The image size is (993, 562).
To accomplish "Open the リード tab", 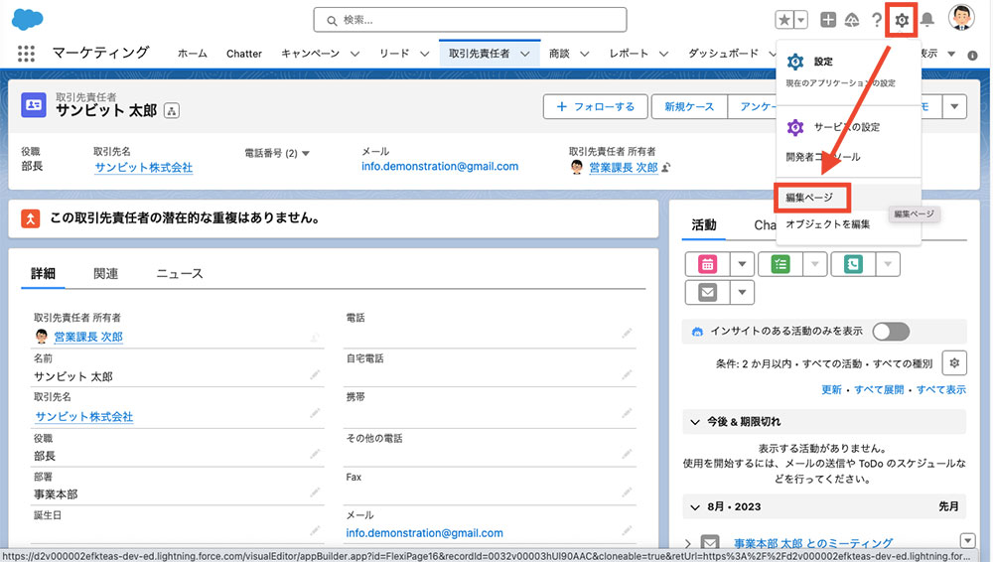I will [x=394, y=54].
